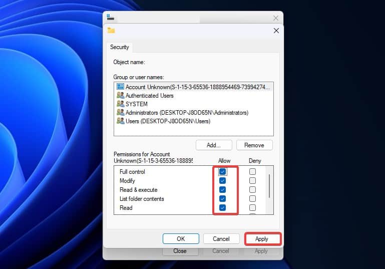Click Cancel in the permissions dialog
The height and width of the screenshot is (269, 385).
[221, 239]
